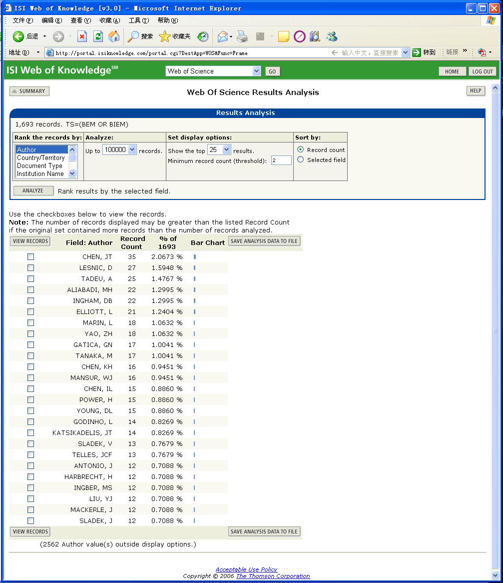The width and height of the screenshot is (503, 583).
Task: Open the 收藏(A) menu
Action: coord(109,20)
